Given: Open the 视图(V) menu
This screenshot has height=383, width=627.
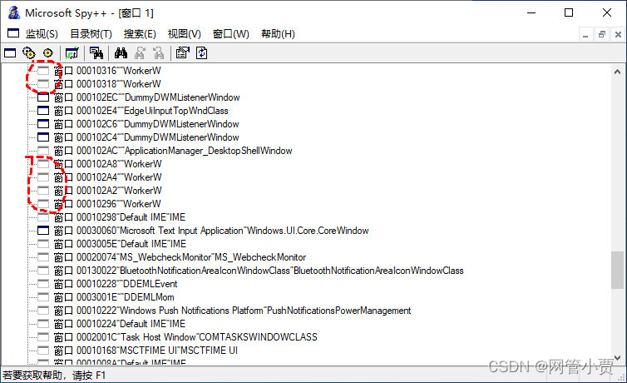Looking at the screenshot, I should pos(184,33).
